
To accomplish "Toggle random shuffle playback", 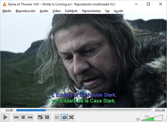I will (71, 117).
